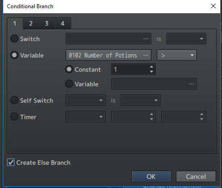Choose the Variable operand radio button under Constant

tap(69, 84)
